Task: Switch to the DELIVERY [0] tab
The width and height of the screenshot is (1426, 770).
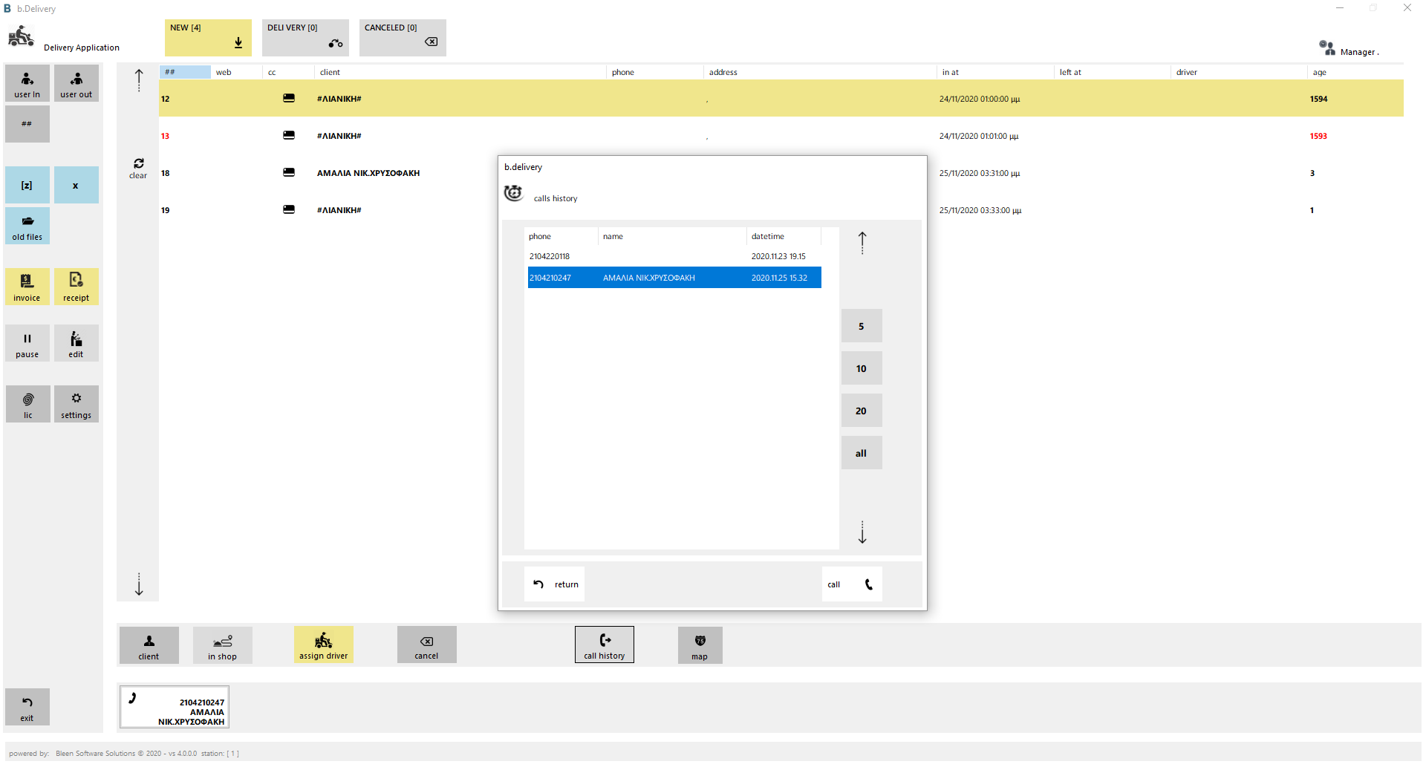Action: 305,38
